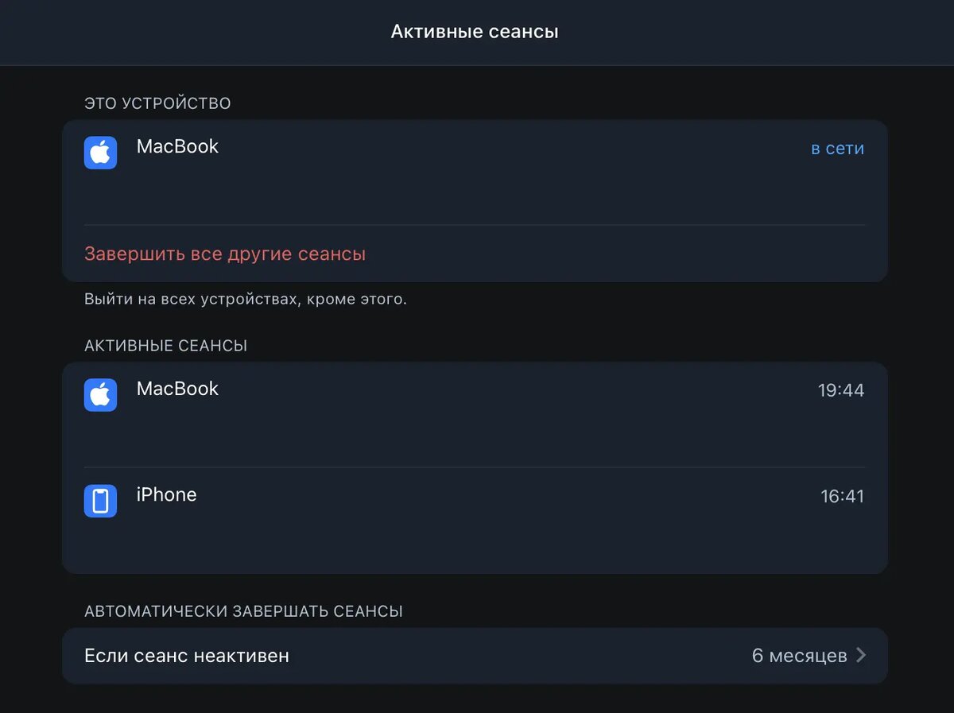
Task: Open the MacBook session in the active sessions list
Action: (177, 389)
